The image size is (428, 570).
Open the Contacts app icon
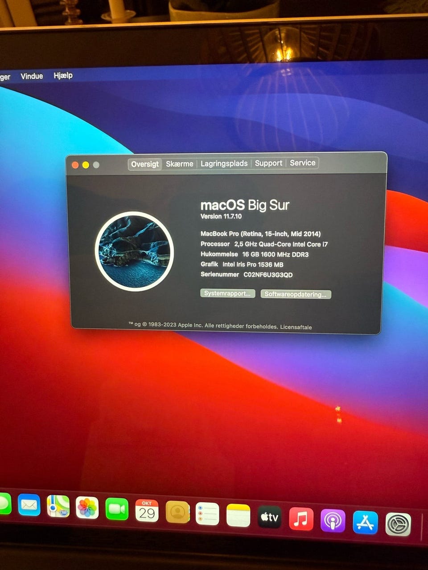coord(177,512)
